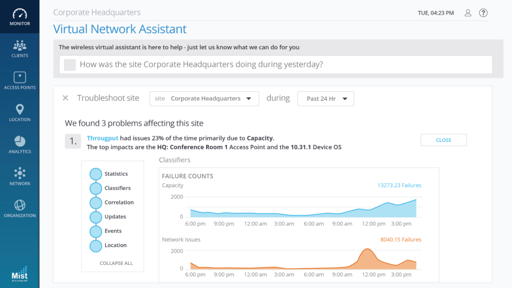Viewport: 512px width, 288px height.
Task: Open Access Points in sidebar
Action: [x=19, y=77]
